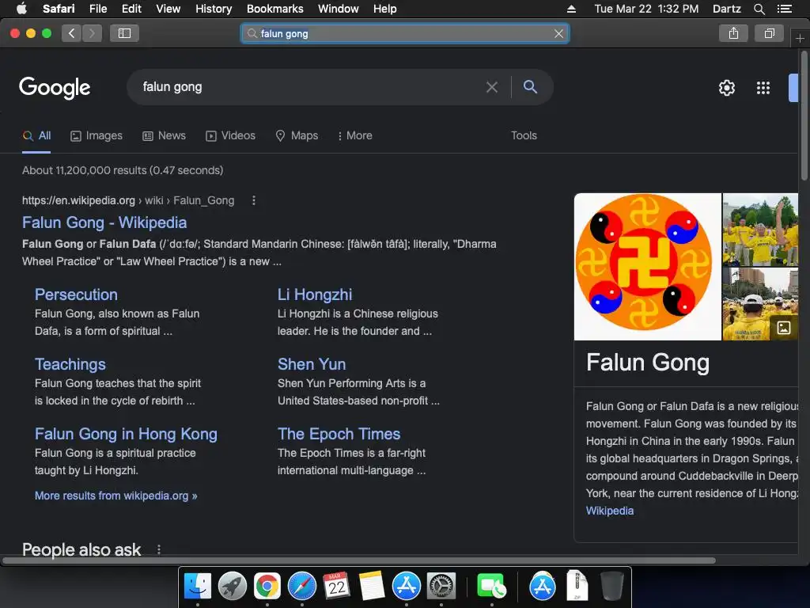This screenshot has height=608, width=810.
Task: Click the Dartz user name menu
Action: [726, 9]
